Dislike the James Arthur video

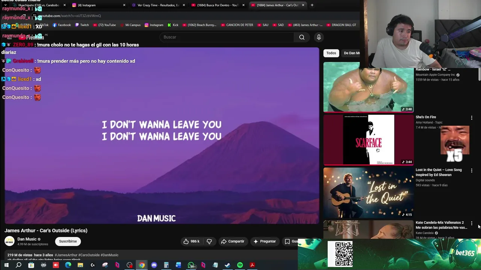[209, 241]
